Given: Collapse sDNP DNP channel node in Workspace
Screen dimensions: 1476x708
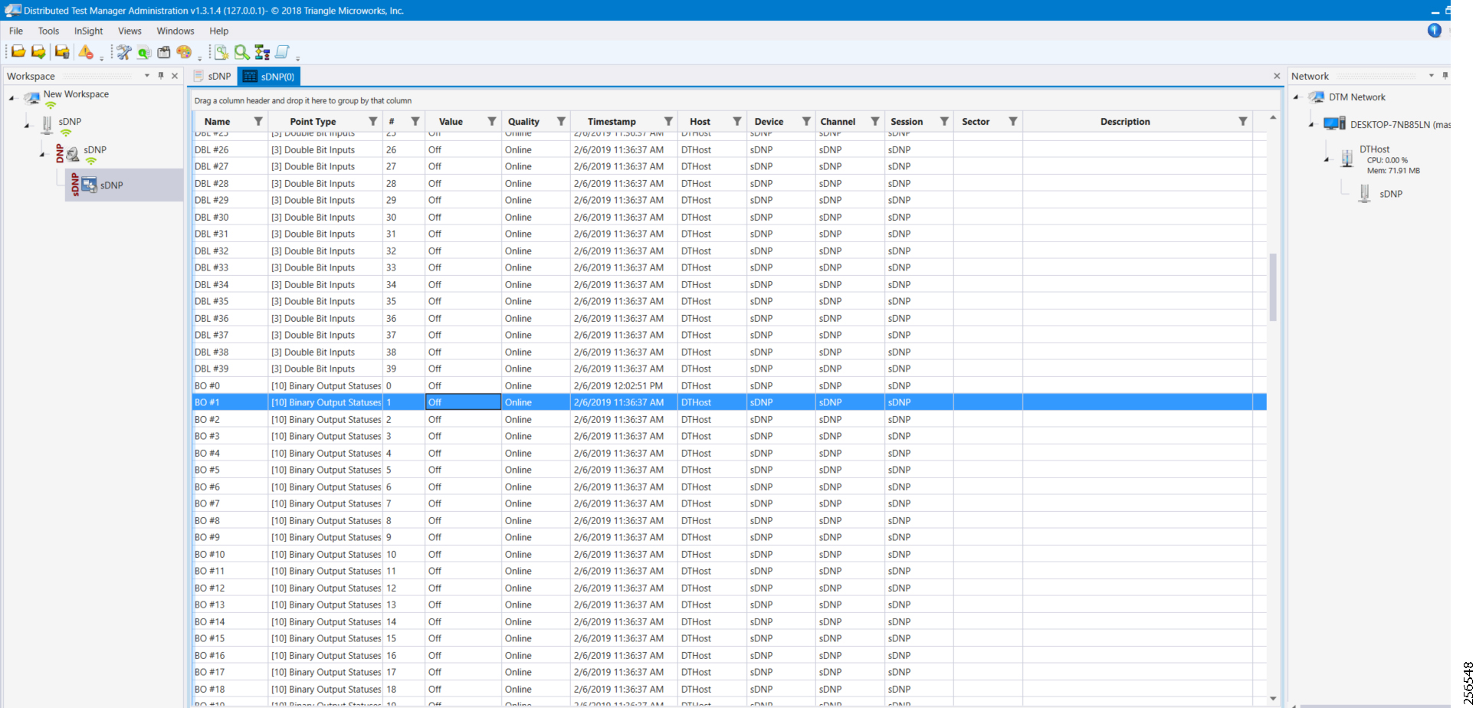Looking at the screenshot, I should (x=42, y=154).
